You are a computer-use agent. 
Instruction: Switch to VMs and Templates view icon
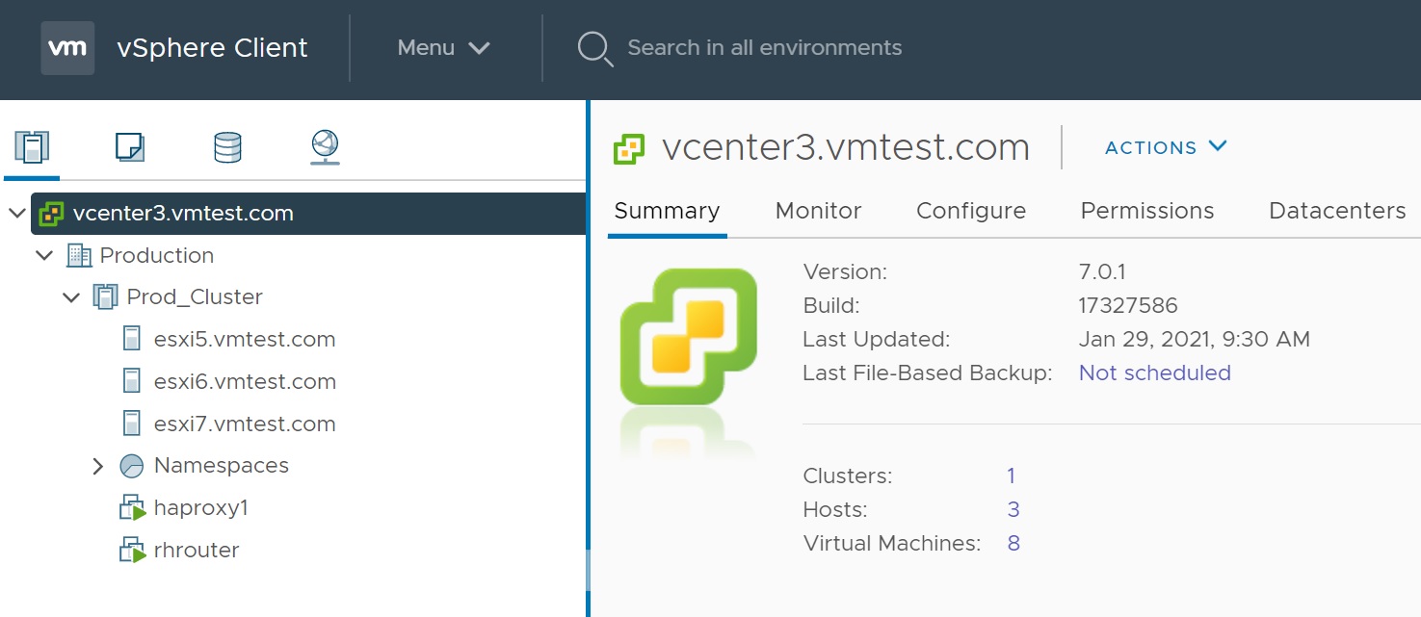129,147
